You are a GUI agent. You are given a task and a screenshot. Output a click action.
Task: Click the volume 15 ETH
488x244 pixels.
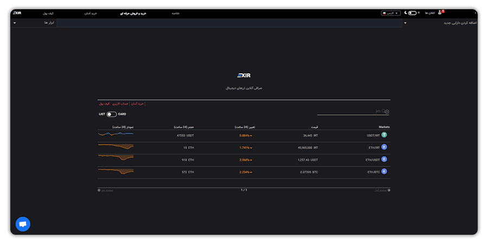189,148
